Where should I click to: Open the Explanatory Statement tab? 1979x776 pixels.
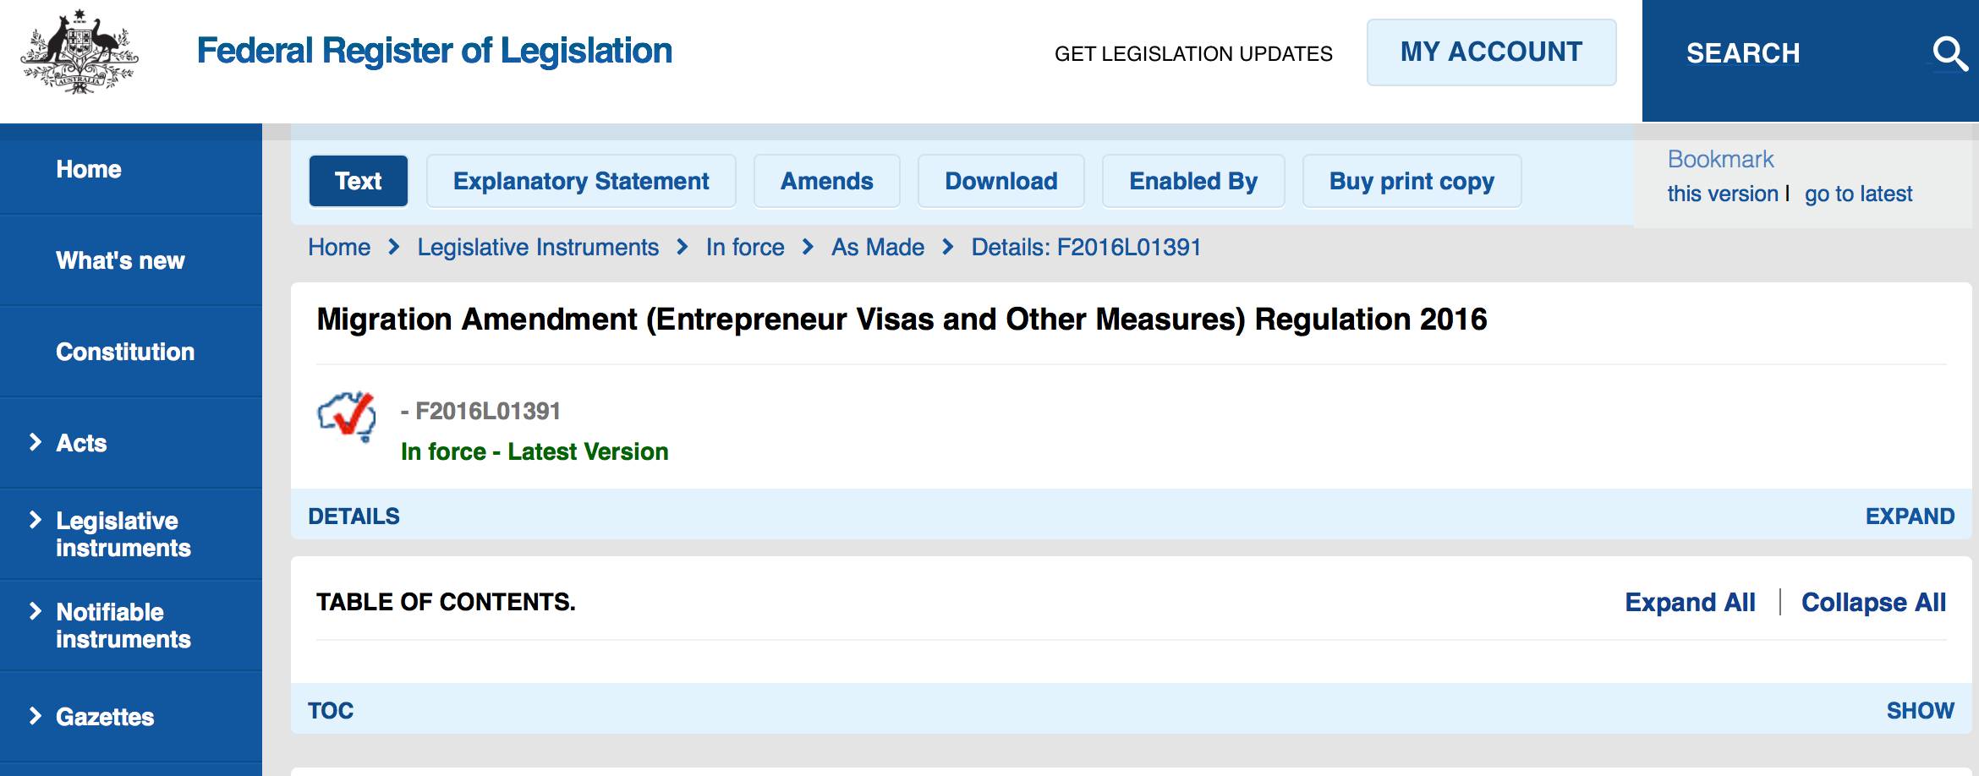581,181
